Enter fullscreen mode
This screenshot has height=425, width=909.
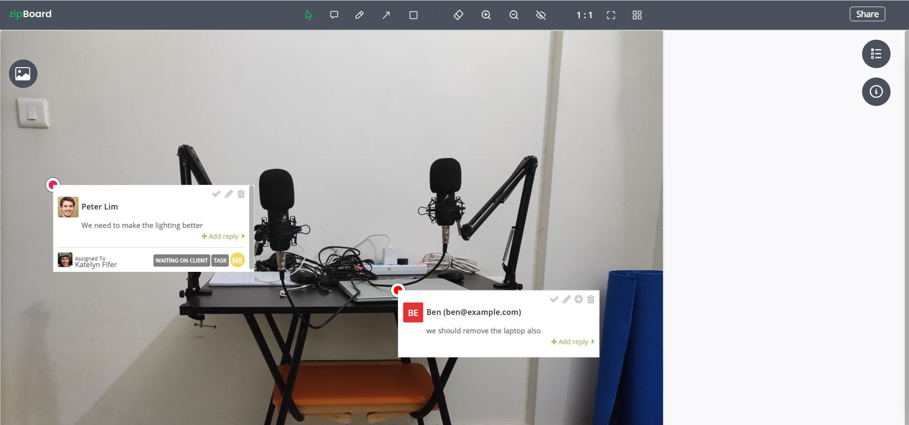point(611,15)
